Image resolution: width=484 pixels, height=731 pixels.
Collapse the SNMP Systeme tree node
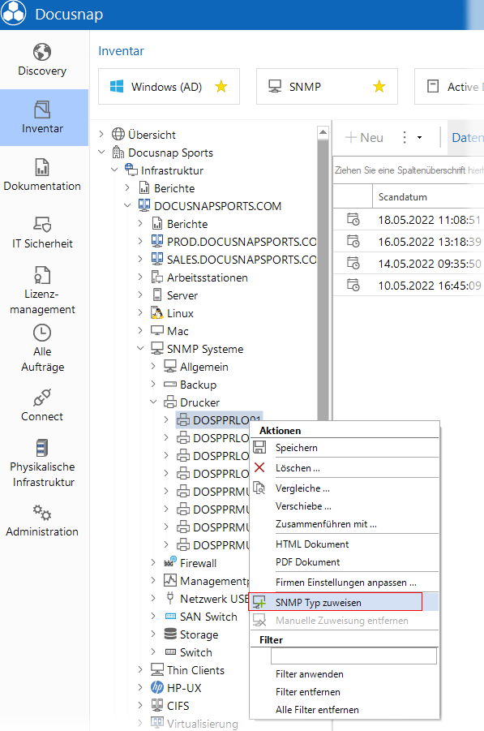[x=140, y=348]
